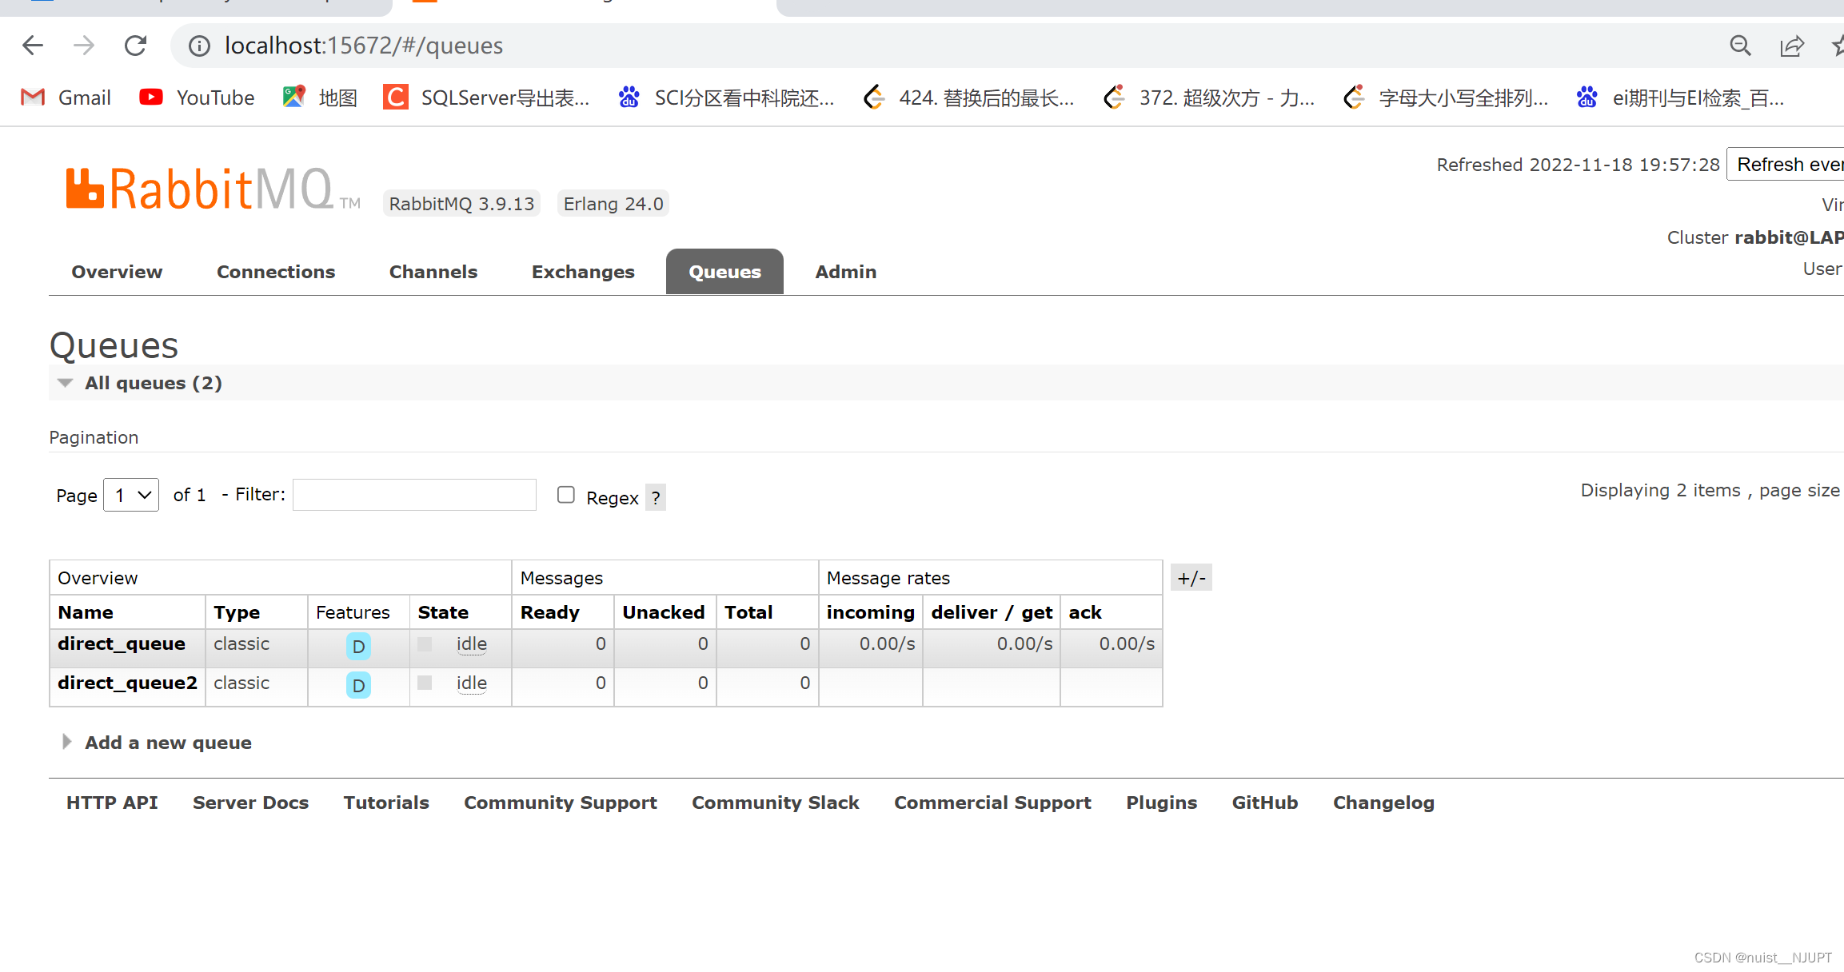This screenshot has height=972, width=1844.
Task: Click the idle state text for direct_queue
Action: (x=472, y=644)
